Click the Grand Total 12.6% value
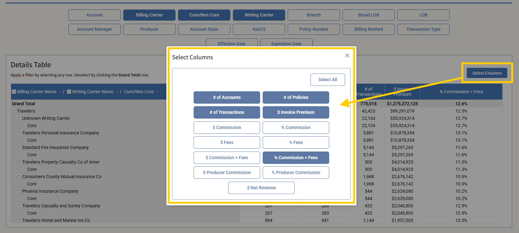The height and width of the screenshot is (233, 519). click(x=461, y=104)
